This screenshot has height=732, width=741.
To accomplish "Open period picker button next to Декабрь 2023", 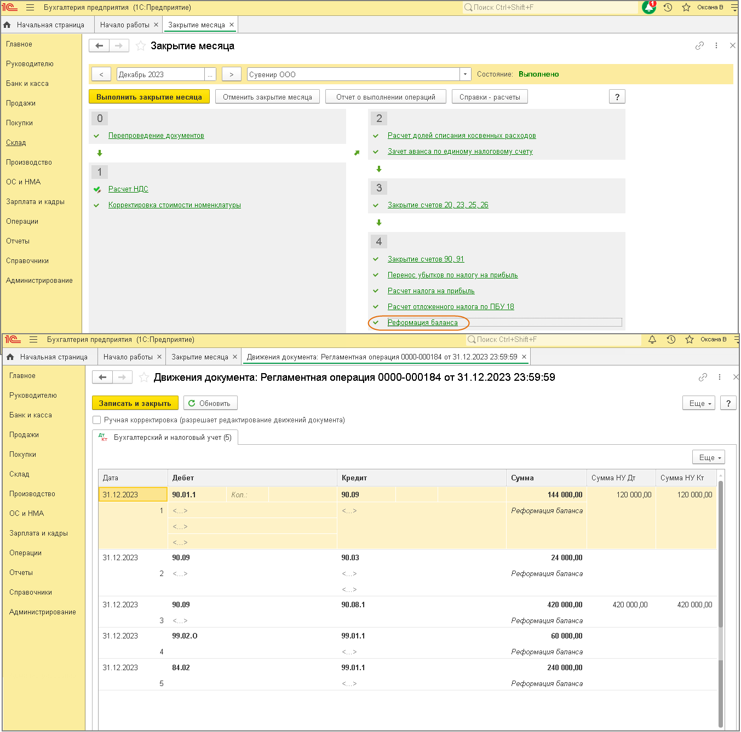I will 210,74.
